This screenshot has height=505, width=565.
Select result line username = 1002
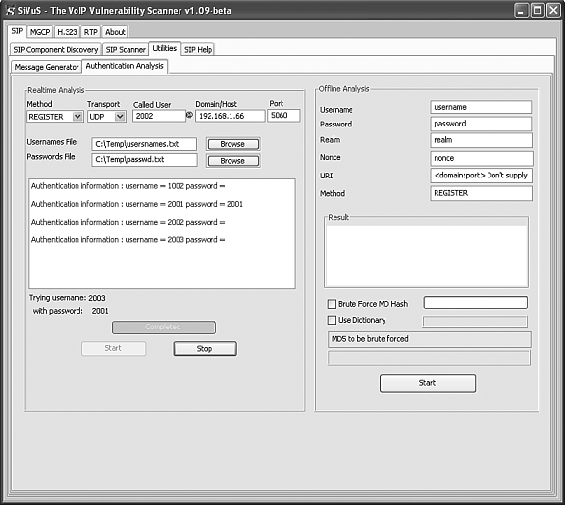click(128, 186)
